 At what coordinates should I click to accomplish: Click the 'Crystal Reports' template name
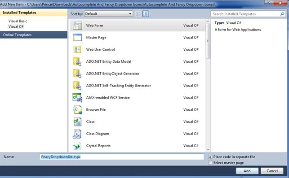coord(98,146)
